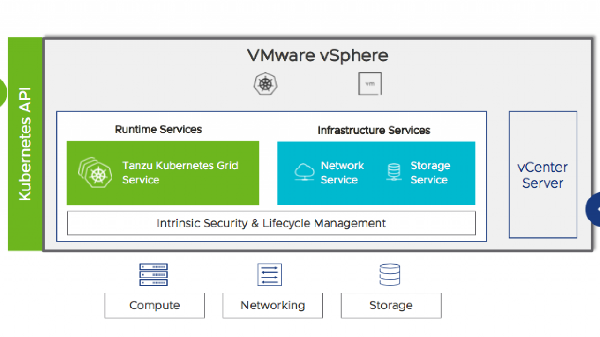This screenshot has width=600, height=337.
Task: Click the Kubernetes wheel icon under VMware vSphere
Action: pyautogui.click(x=265, y=84)
